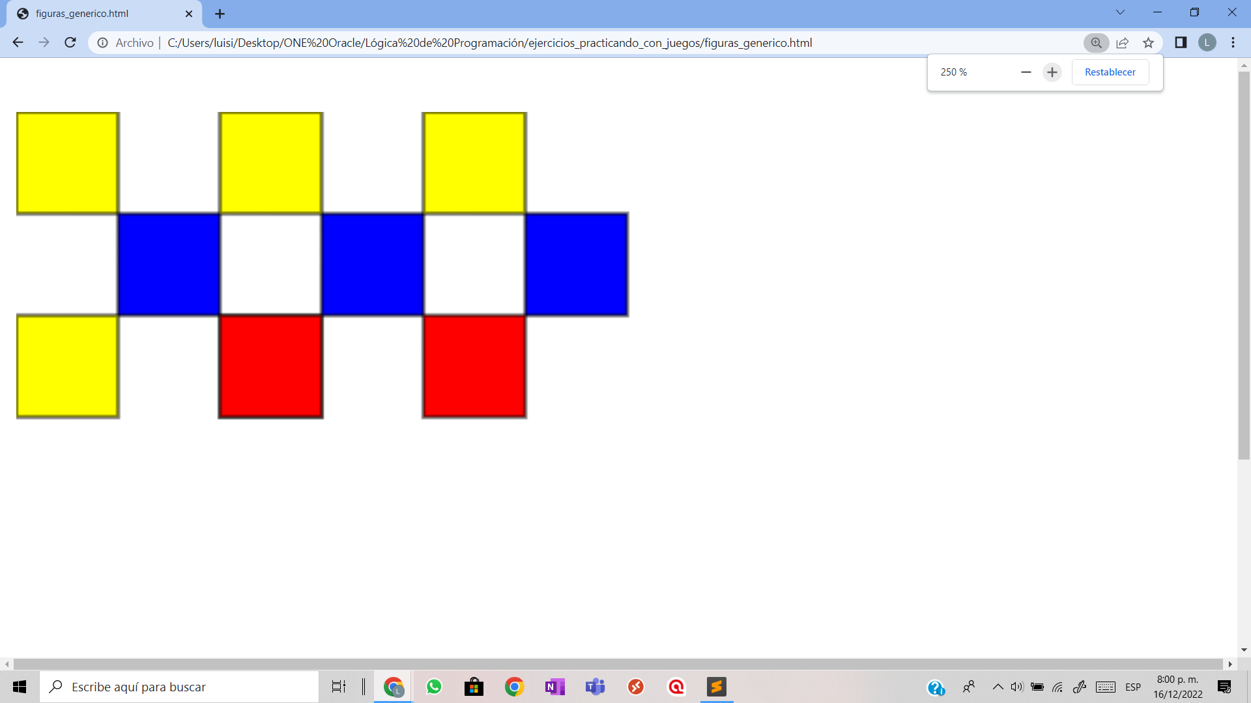Screen dimensions: 1251x703
Task: Go forward to the next page
Action: click(x=44, y=42)
